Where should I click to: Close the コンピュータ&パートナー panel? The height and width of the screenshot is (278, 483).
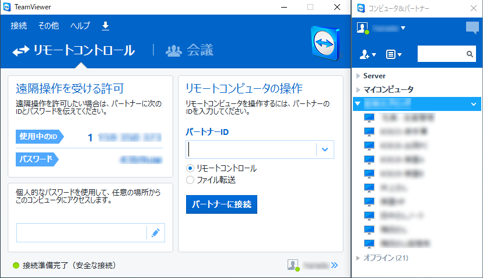click(x=474, y=8)
